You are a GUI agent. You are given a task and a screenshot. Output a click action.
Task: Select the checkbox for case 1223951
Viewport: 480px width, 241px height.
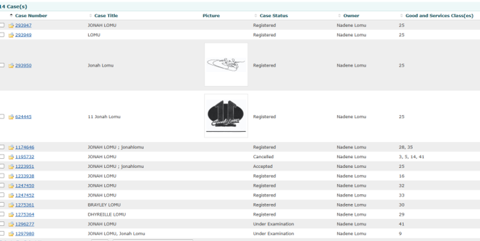2,166
